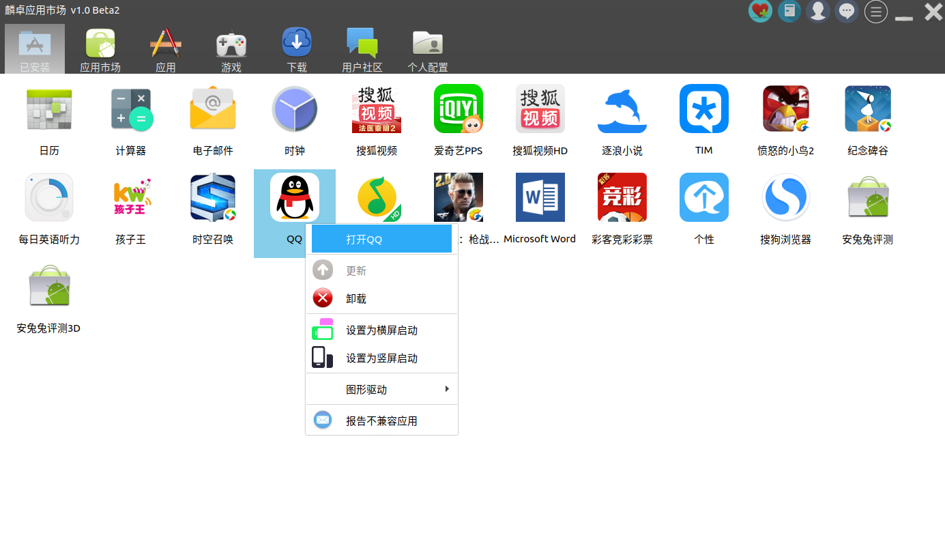
Task: Click the QQ penguin app icon
Action: [295, 197]
